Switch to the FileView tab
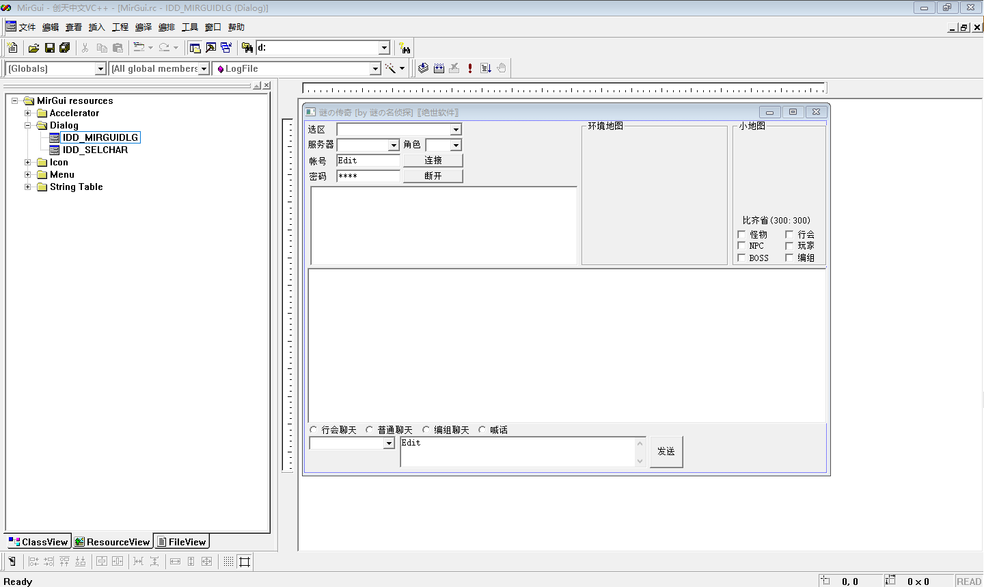 [x=182, y=542]
